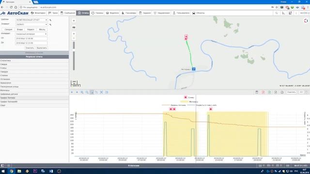Edit report template wrench icon
310x174 pixels.
click(50, 20)
